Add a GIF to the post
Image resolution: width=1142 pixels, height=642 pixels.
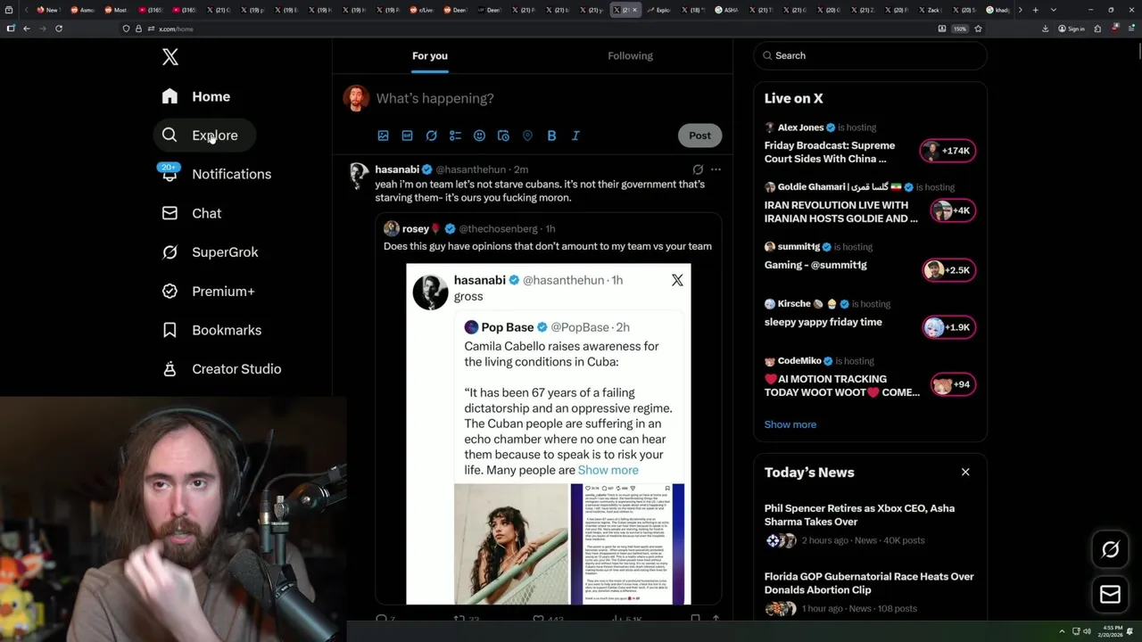click(407, 136)
